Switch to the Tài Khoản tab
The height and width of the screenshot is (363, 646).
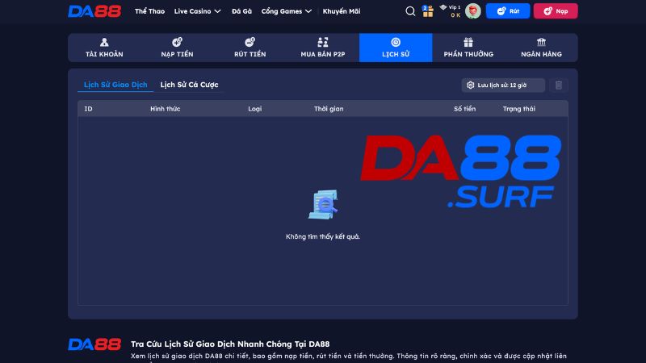point(104,48)
